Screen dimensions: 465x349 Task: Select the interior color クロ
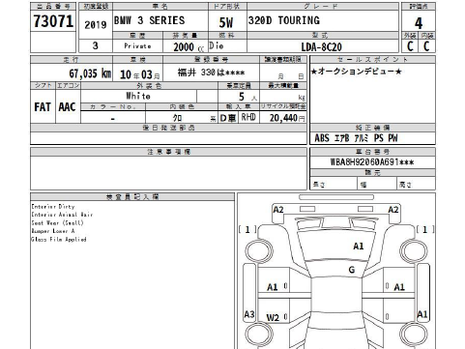(x=177, y=118)
